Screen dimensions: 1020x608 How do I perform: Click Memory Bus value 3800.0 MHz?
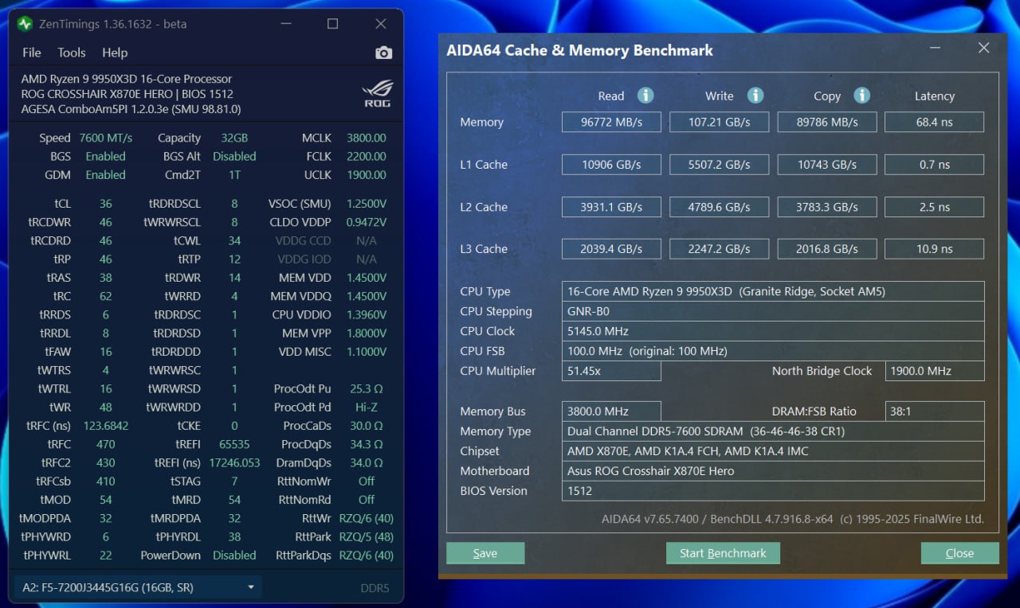(611, 411)
